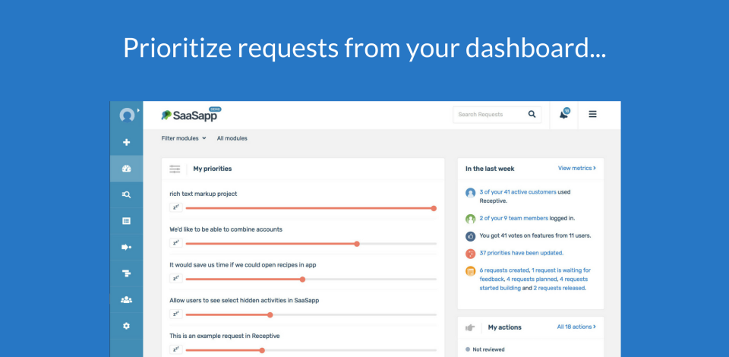Open the dashboard gauge sidebar icon
729x357 pixels.
(127, 169)
